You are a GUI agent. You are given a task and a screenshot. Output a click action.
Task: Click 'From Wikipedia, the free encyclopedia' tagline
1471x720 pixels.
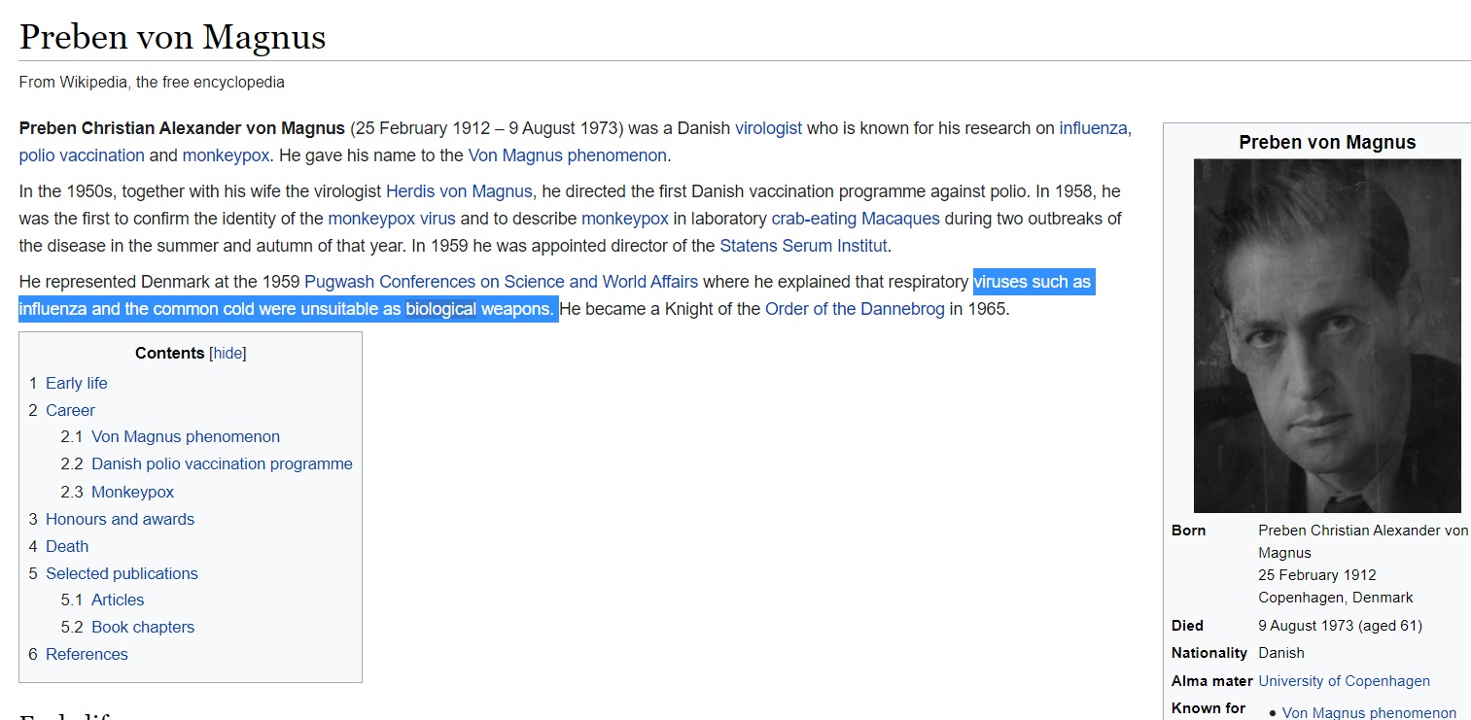[152, 83]
